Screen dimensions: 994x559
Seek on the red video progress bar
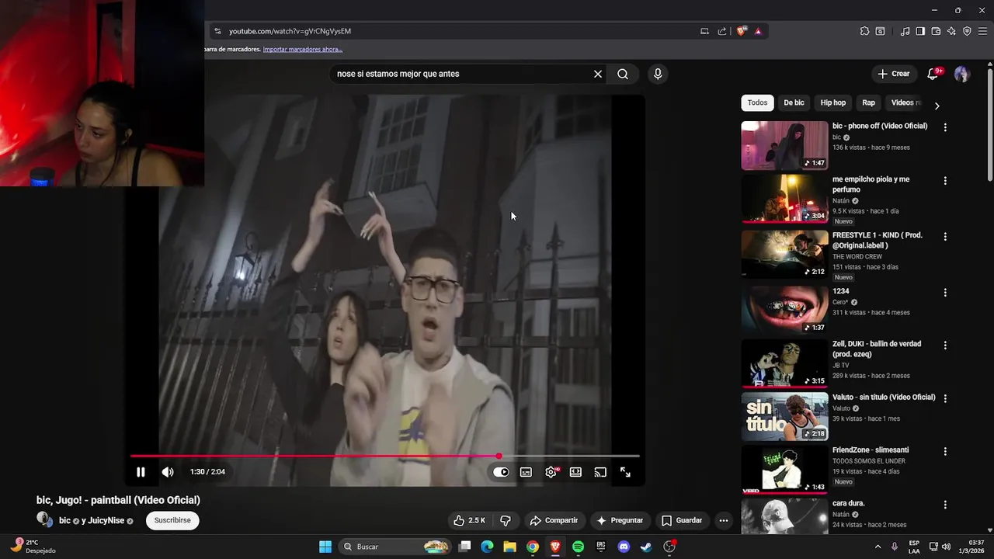click(x=384, y=456)
